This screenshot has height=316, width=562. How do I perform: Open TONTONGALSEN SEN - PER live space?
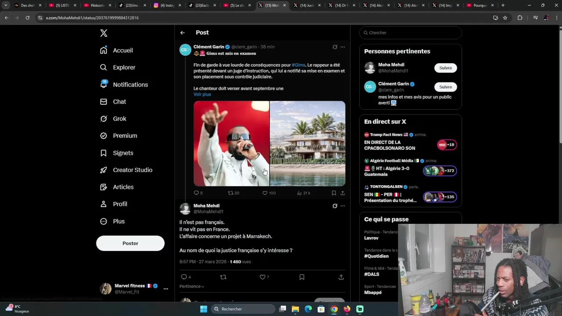point(411,194)
